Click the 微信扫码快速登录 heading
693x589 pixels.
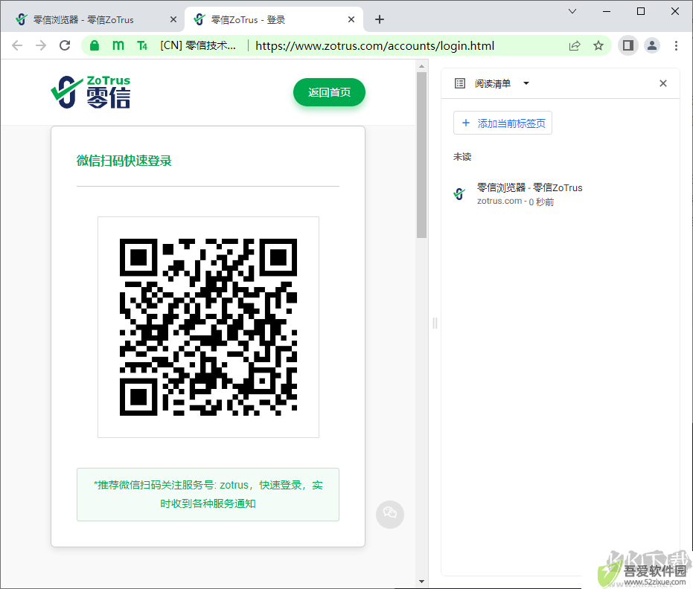tap(124, 161)
